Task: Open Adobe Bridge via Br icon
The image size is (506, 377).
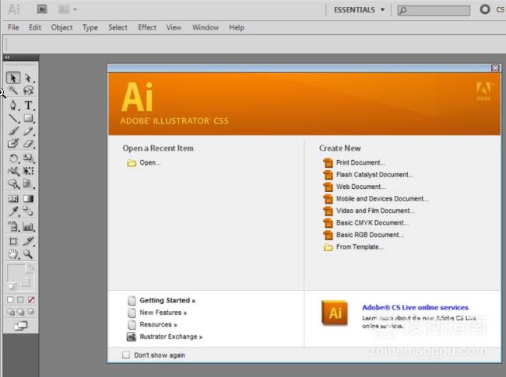Action: (42, 9)
